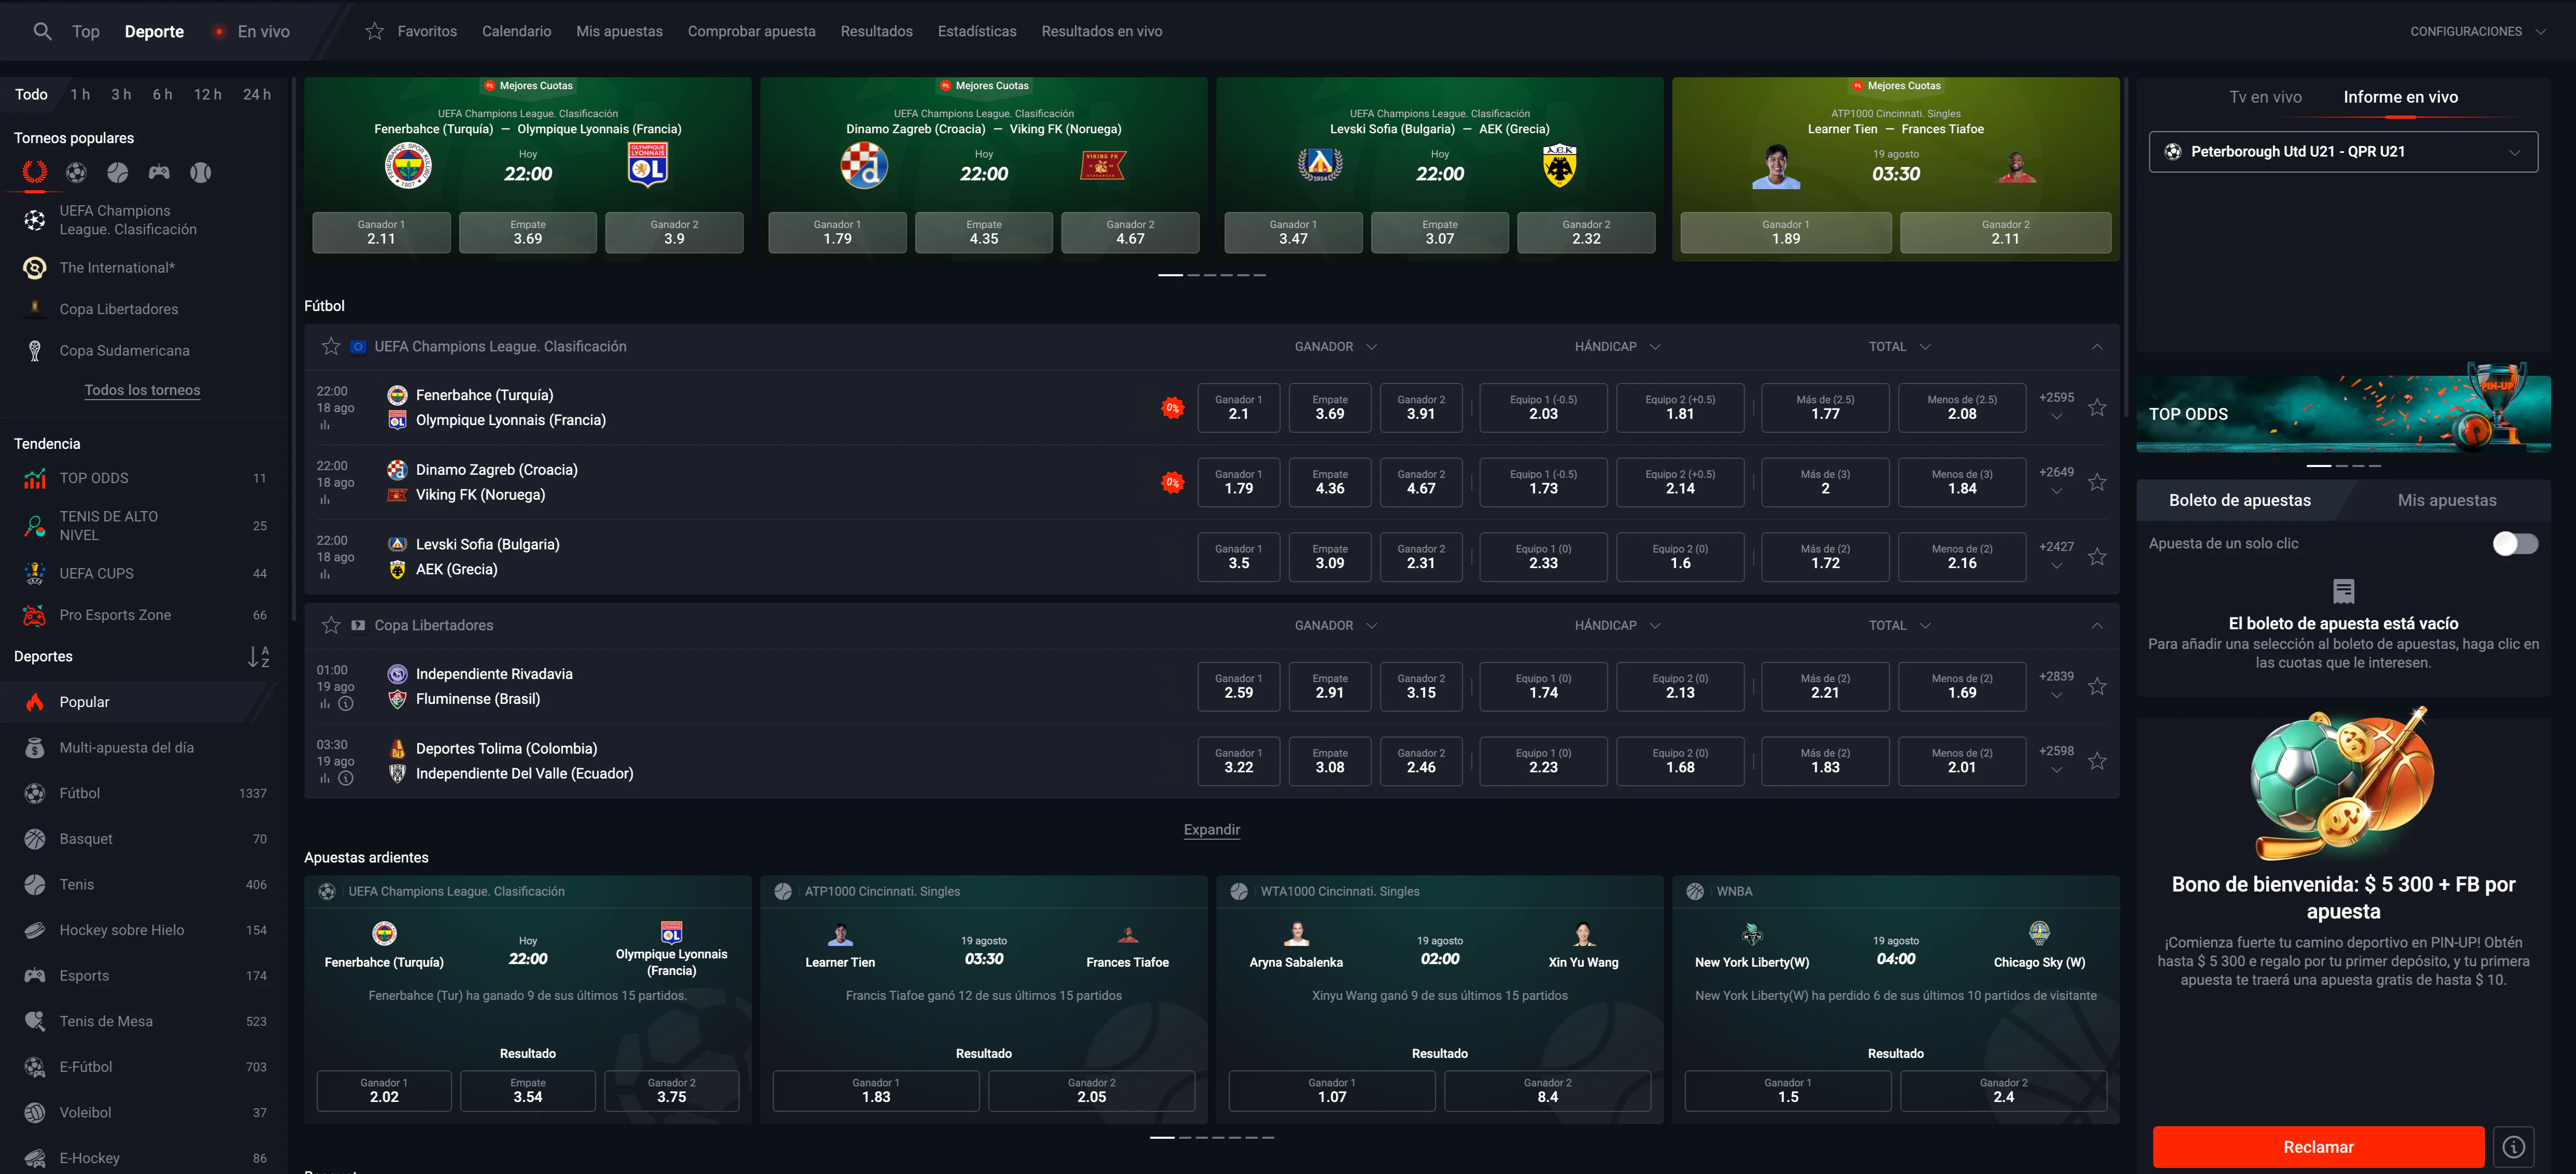Switch to Mis apuestas betslip tab
Screen dimensions: 2576x1174
pos(2446,500)
